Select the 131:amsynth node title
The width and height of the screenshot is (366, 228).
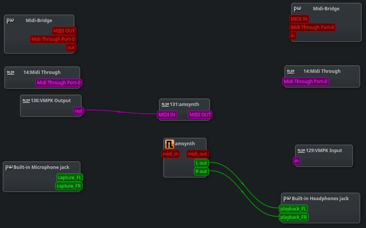(x=185, y=104)
